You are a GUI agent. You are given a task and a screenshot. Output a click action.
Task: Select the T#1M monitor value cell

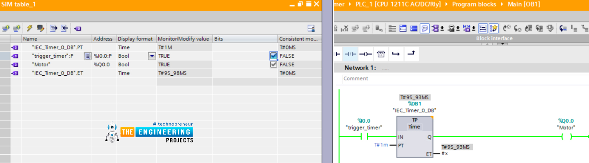tap(184, 47)
